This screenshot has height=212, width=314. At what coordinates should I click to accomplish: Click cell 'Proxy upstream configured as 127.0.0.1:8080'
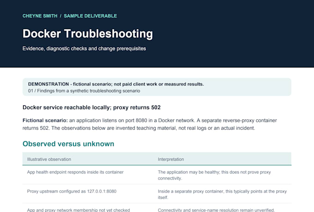[x=72, y=191]
